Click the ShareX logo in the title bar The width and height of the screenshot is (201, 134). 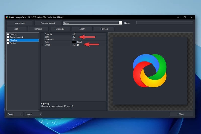7,17
